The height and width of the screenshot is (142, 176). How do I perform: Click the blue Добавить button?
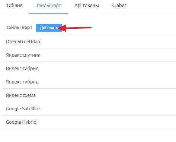(x=49, y=28)
